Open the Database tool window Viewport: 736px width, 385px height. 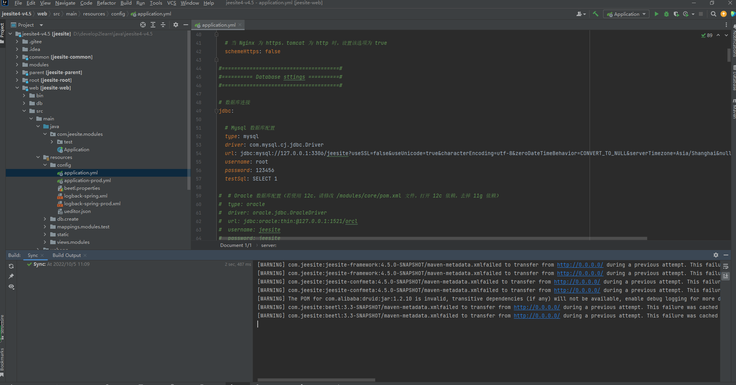pos(733,78)
